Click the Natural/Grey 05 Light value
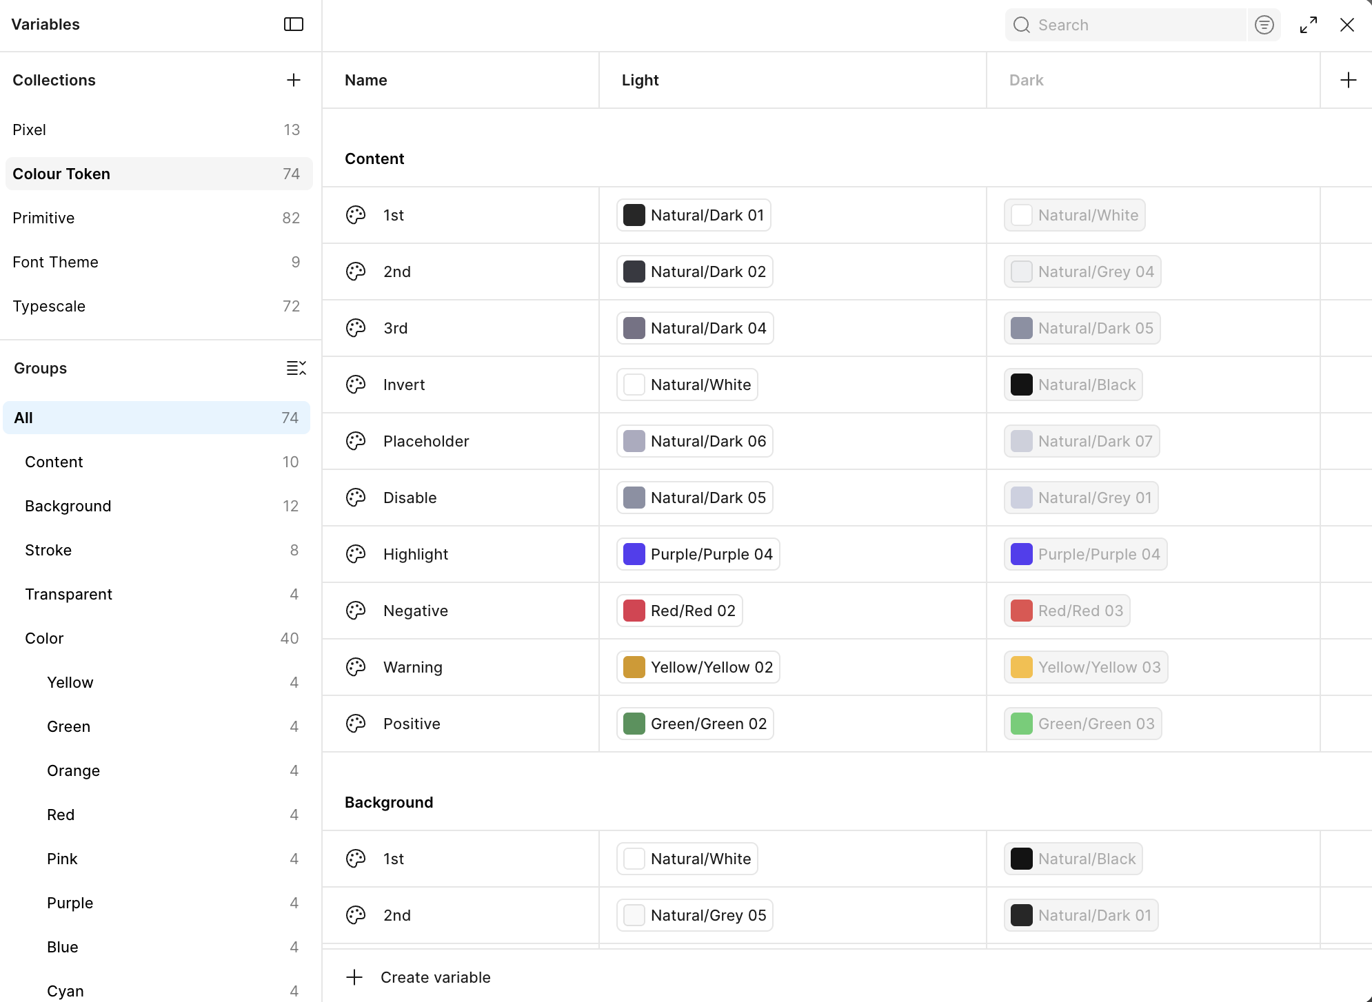Image resolution: width=1372 pixels, height=1002 pixels. point(695,915)
